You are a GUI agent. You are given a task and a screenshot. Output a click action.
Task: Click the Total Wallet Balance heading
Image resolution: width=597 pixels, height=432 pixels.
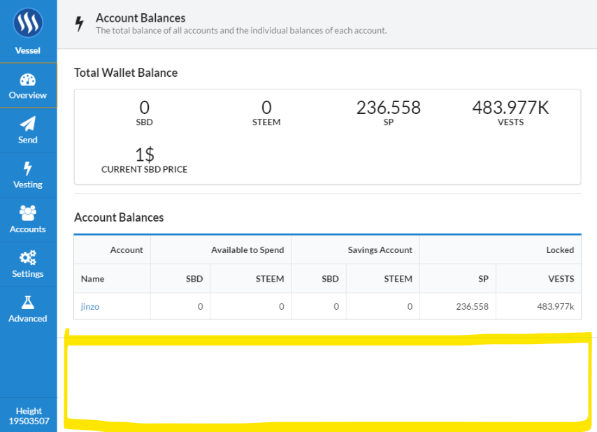126,73
